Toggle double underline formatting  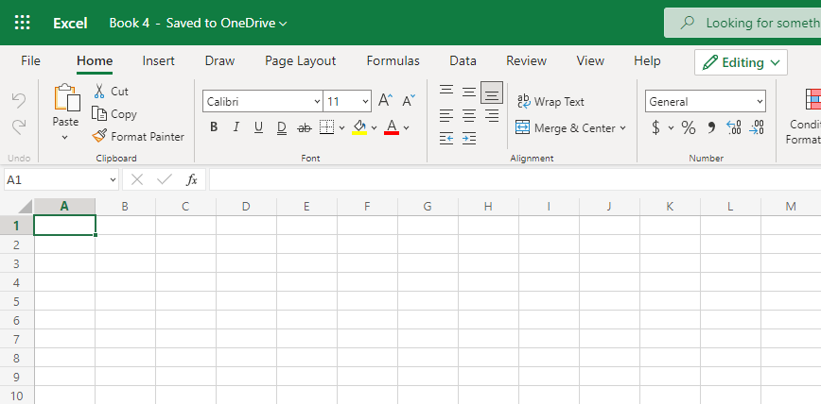[x=282, y=127]
